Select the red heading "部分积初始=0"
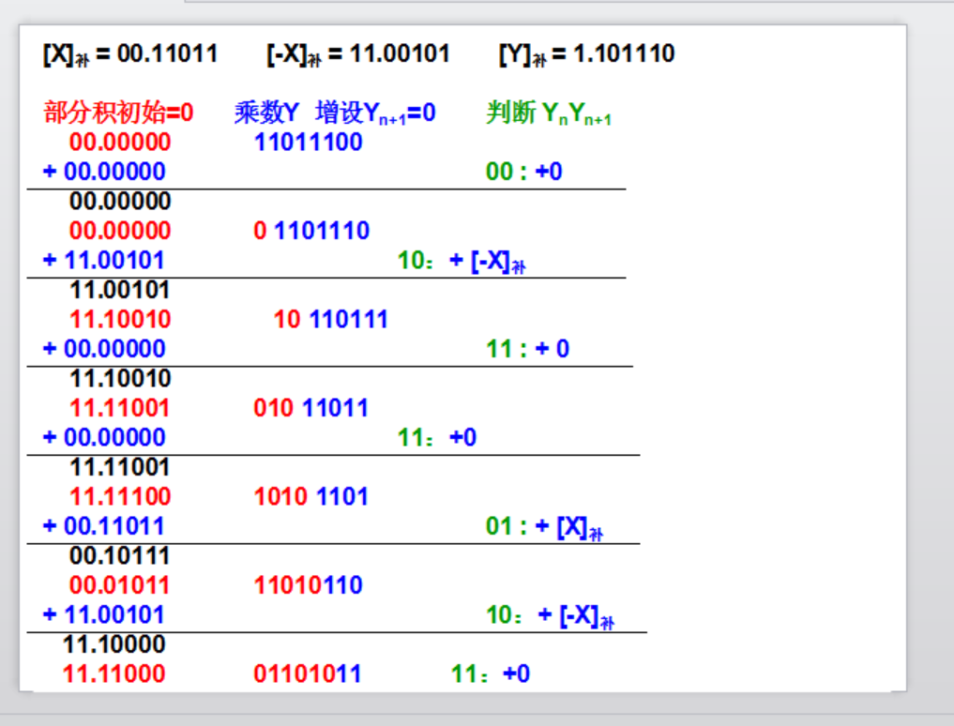The height and width of the screenshot is (726, 954). pos(118,113)
